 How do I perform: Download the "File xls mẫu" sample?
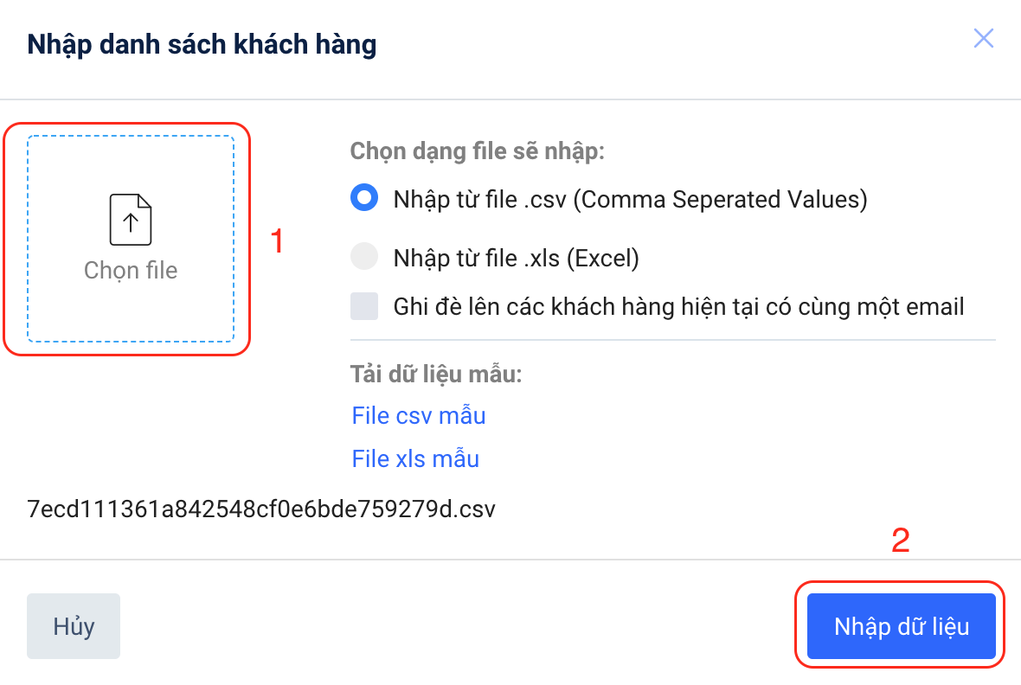[x=415, y=458]
